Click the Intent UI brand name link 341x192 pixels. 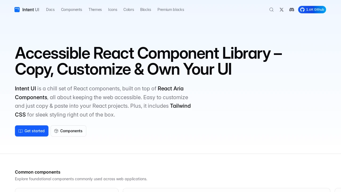(x=31, y=10)
